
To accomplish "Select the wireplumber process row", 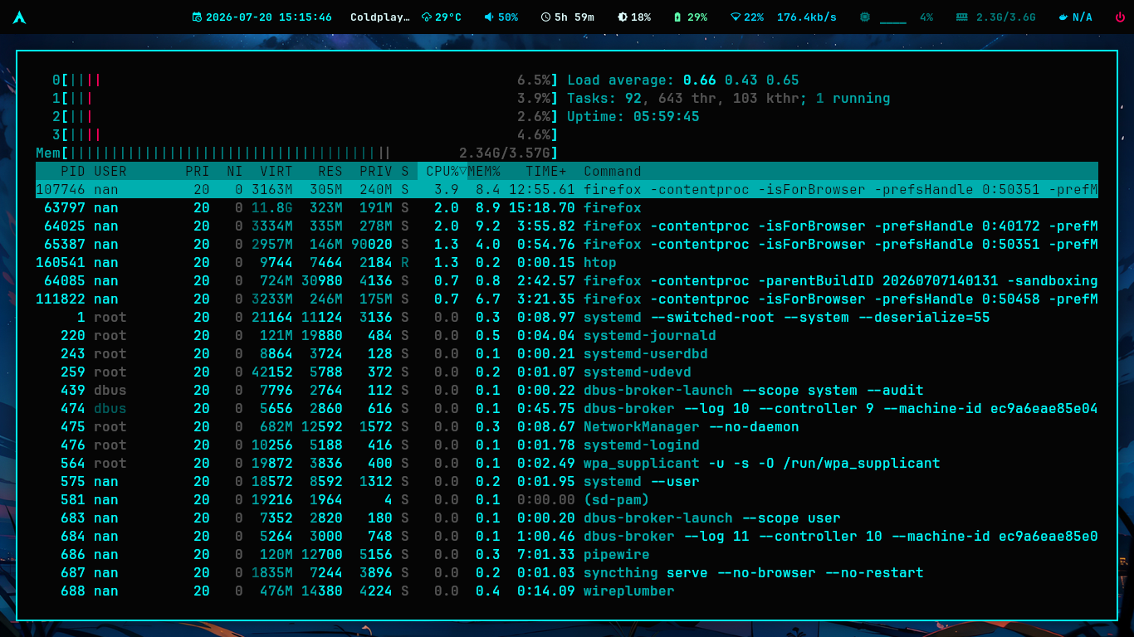I will click(x=567, y=591).
